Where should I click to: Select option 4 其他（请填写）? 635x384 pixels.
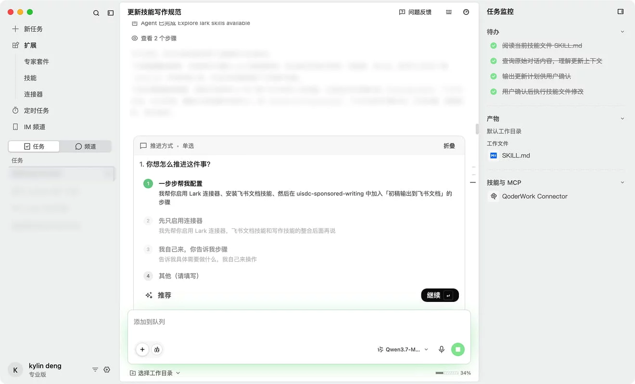pyautogui.click(x=299, y=276)
